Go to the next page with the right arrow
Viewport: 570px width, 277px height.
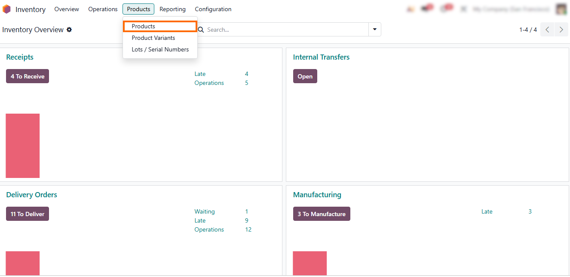561,30
